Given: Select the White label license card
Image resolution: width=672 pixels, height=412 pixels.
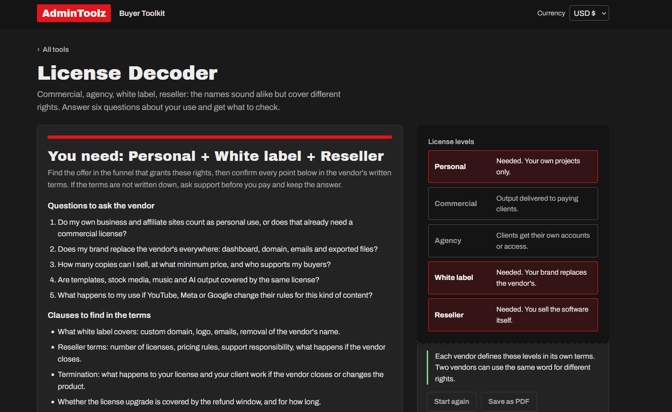Looking at the screenshot, I should (513, 278).
